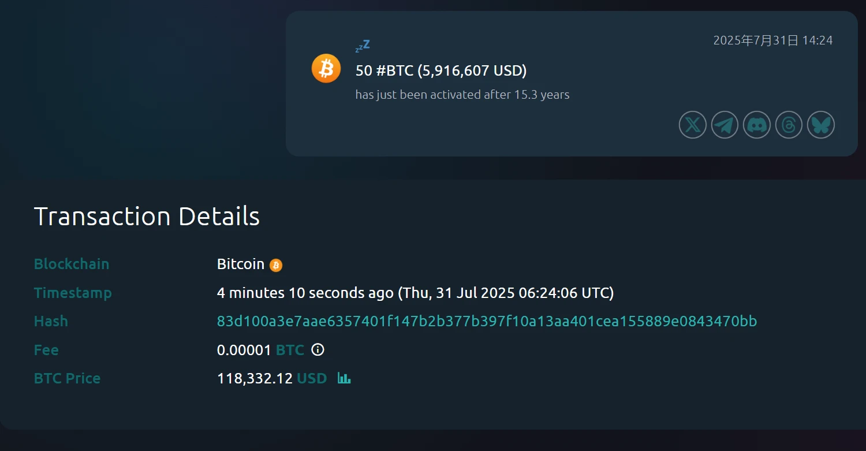Share the whale alert on X
The height and width of the screenshot is (451, 866).
[692, 125]
